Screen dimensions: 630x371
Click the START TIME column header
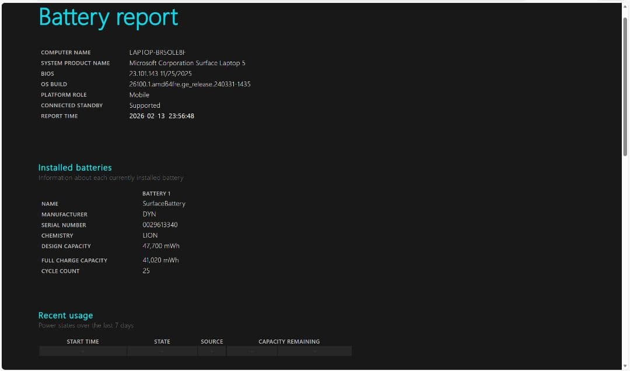click(83, 342)
